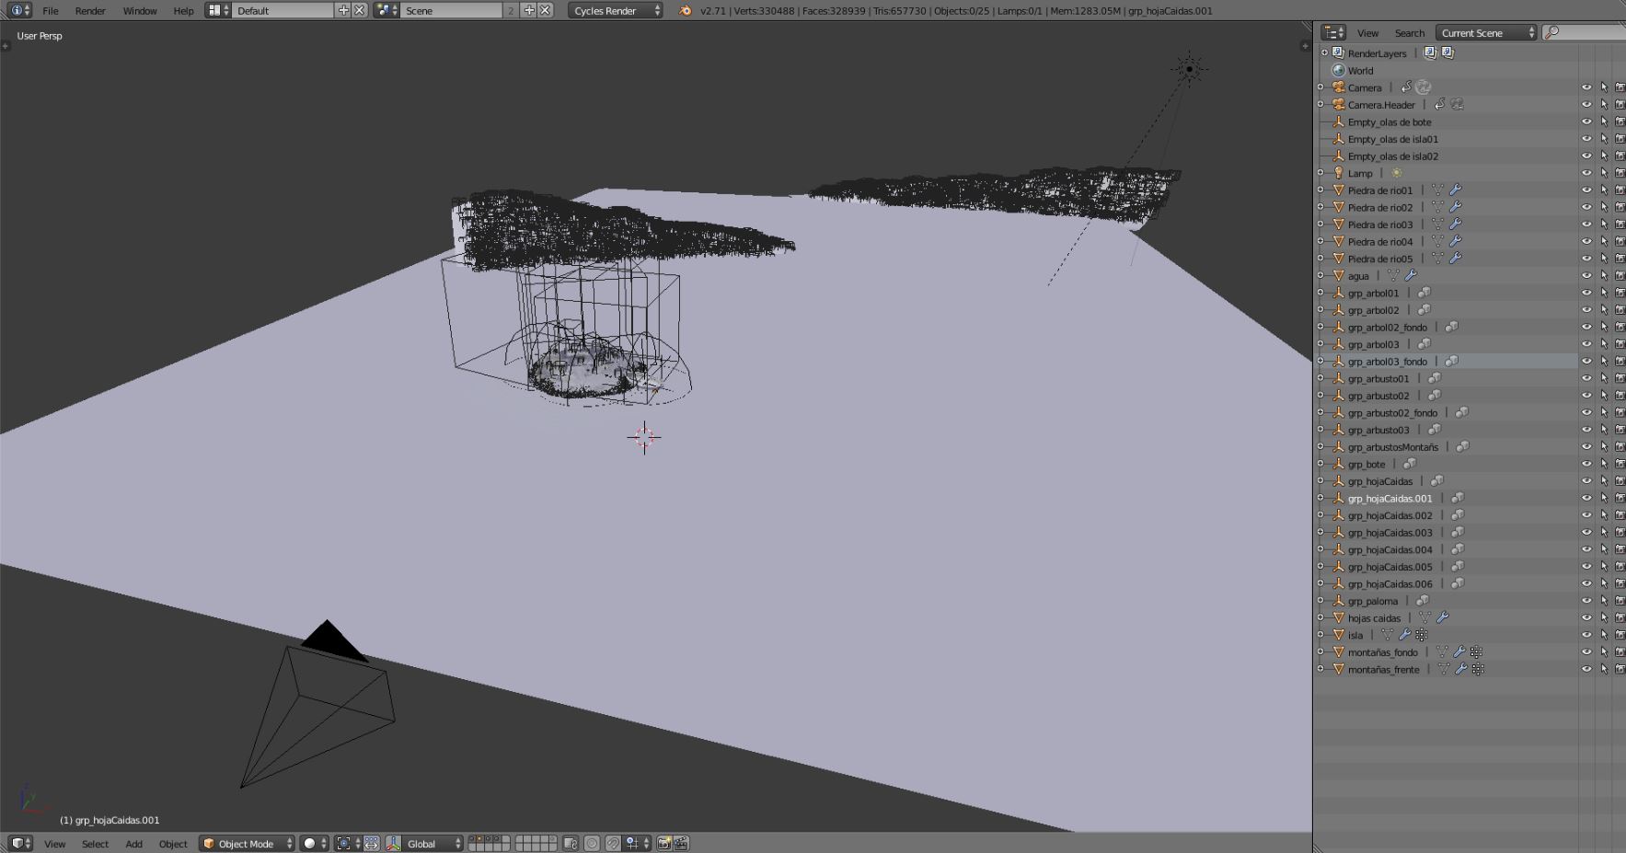Screen dimensions: 1626x853
Task: Open the Render menu in top bar
Action: (x=90, y=11)
